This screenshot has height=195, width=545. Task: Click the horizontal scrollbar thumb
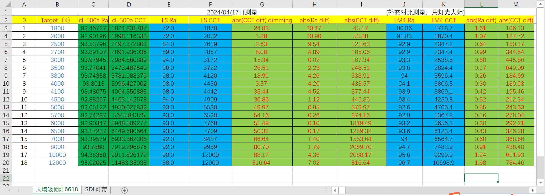(342, 190)
